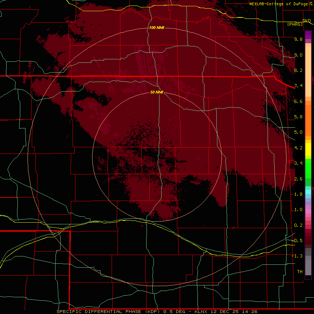This screenshot has height=314, width=314.
Task: Click the [PHAS] legend label
Action: point(295,24)
